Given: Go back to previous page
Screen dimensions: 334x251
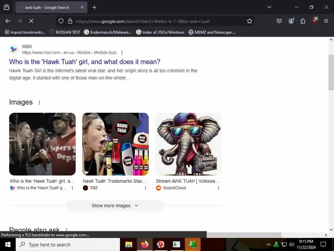Looking at the screenshot, I should pos(8,21).
